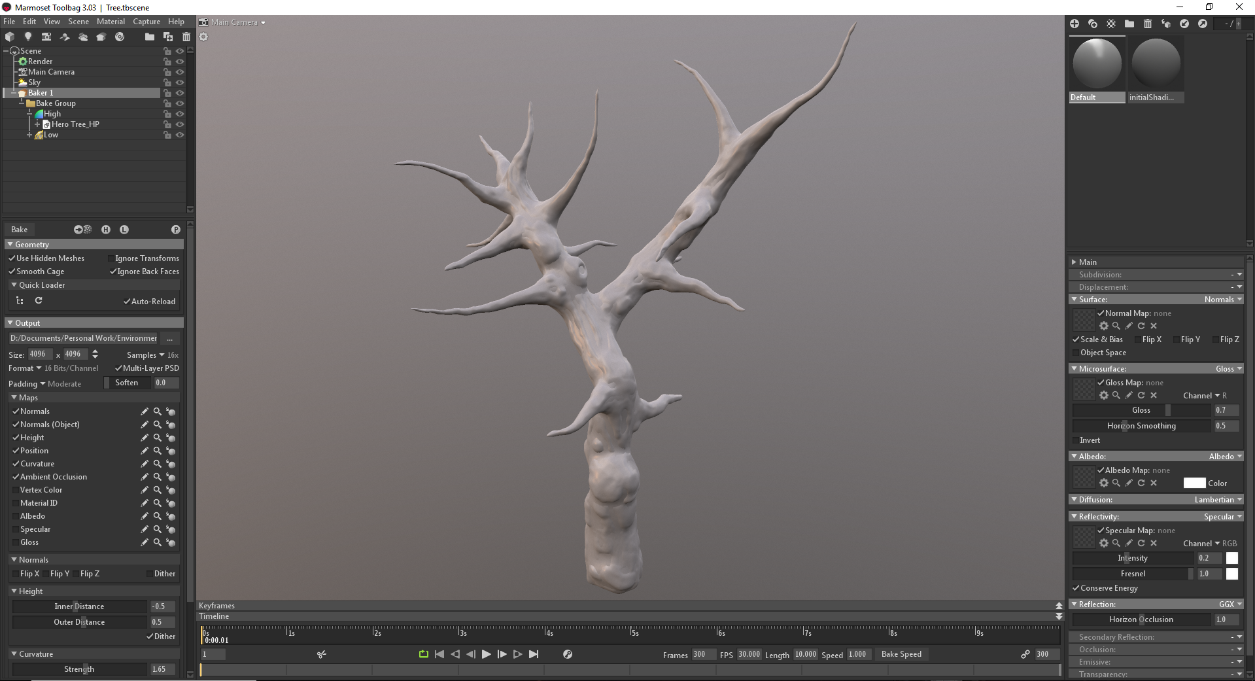Open the Albedo Color swatch
This screenshot has height=681, width=1255.
pos(1194,483)
